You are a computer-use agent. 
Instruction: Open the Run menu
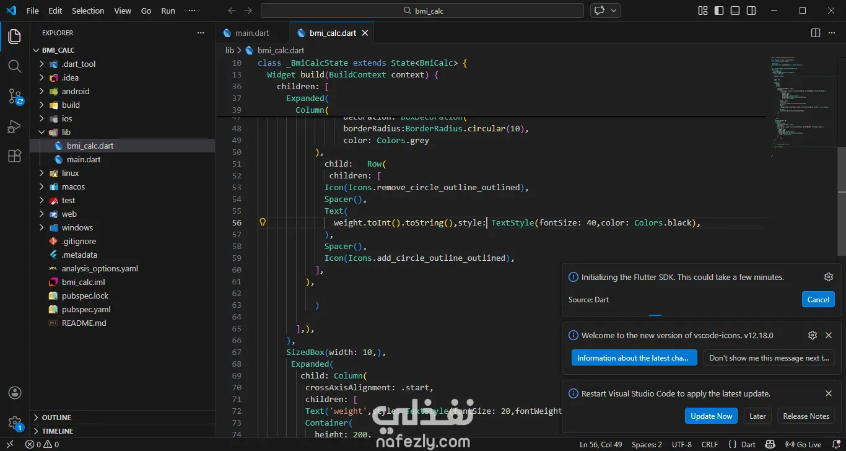[x=168, y=11]
